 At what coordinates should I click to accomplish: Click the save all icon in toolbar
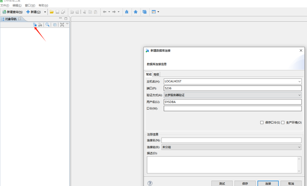pyautogui.click(x=63, y=12)
